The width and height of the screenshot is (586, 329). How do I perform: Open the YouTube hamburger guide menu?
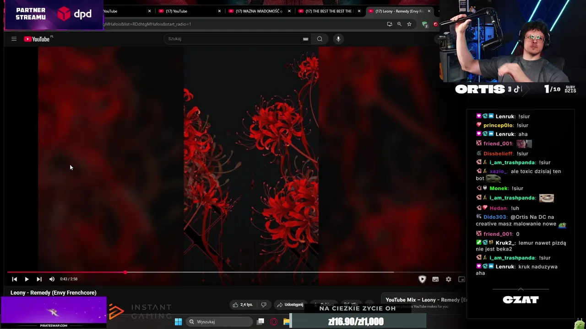(14, 39)
